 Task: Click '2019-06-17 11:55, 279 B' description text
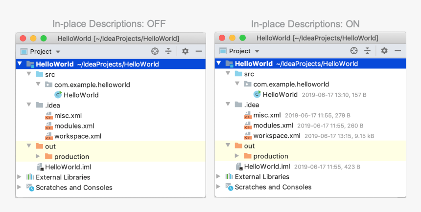pos(318,115)
